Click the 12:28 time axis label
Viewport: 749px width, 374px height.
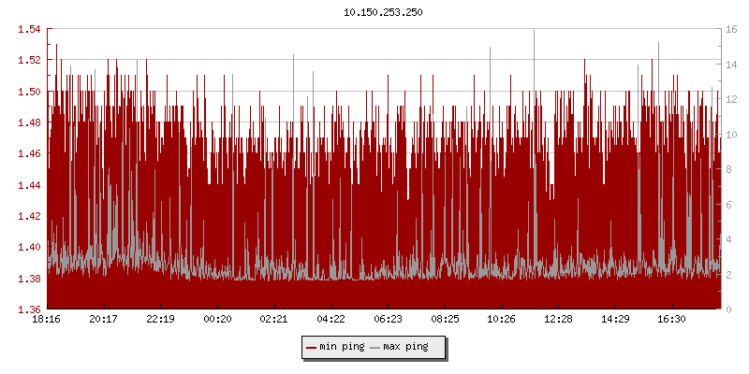[x=558, y=320]
